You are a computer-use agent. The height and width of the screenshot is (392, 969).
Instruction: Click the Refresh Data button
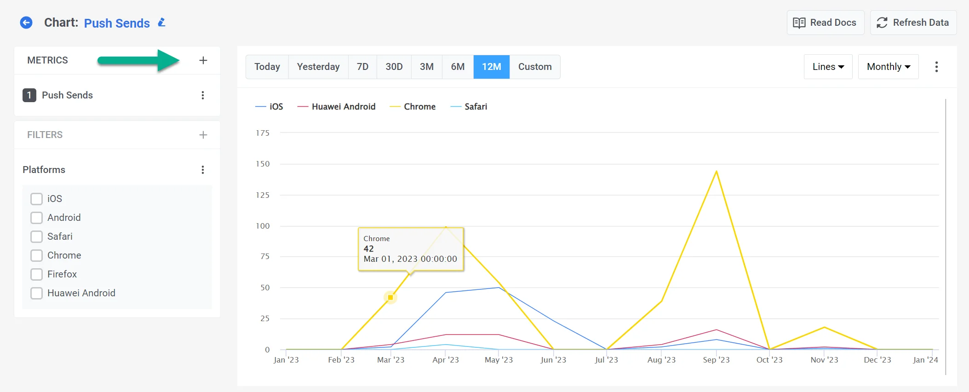[x=913, y=23]
